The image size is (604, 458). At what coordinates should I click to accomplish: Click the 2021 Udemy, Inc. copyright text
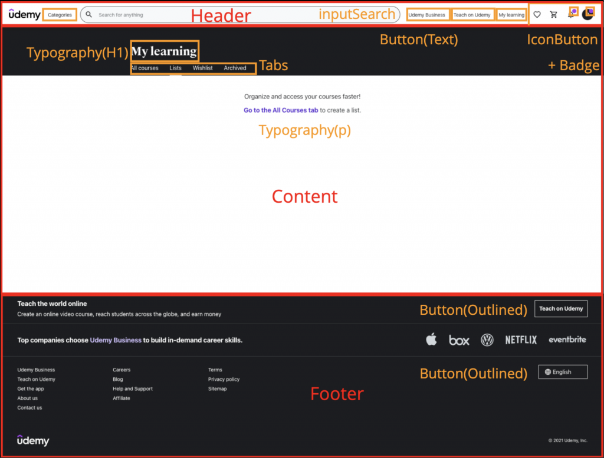(x=568, y=441)
